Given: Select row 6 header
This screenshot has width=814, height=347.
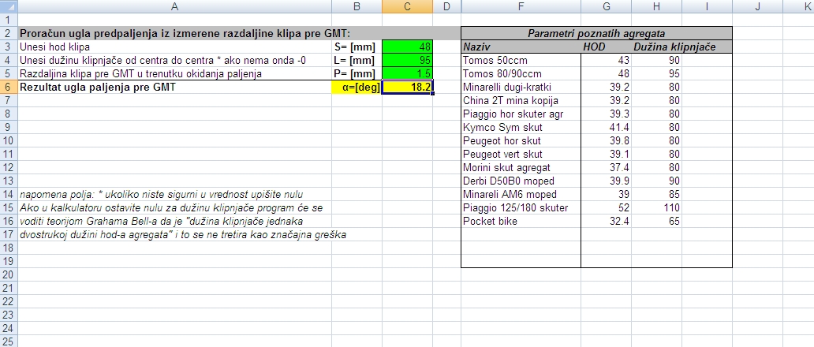Looking at the screenshot, I should pyautogui.click(x=7, y=87).
